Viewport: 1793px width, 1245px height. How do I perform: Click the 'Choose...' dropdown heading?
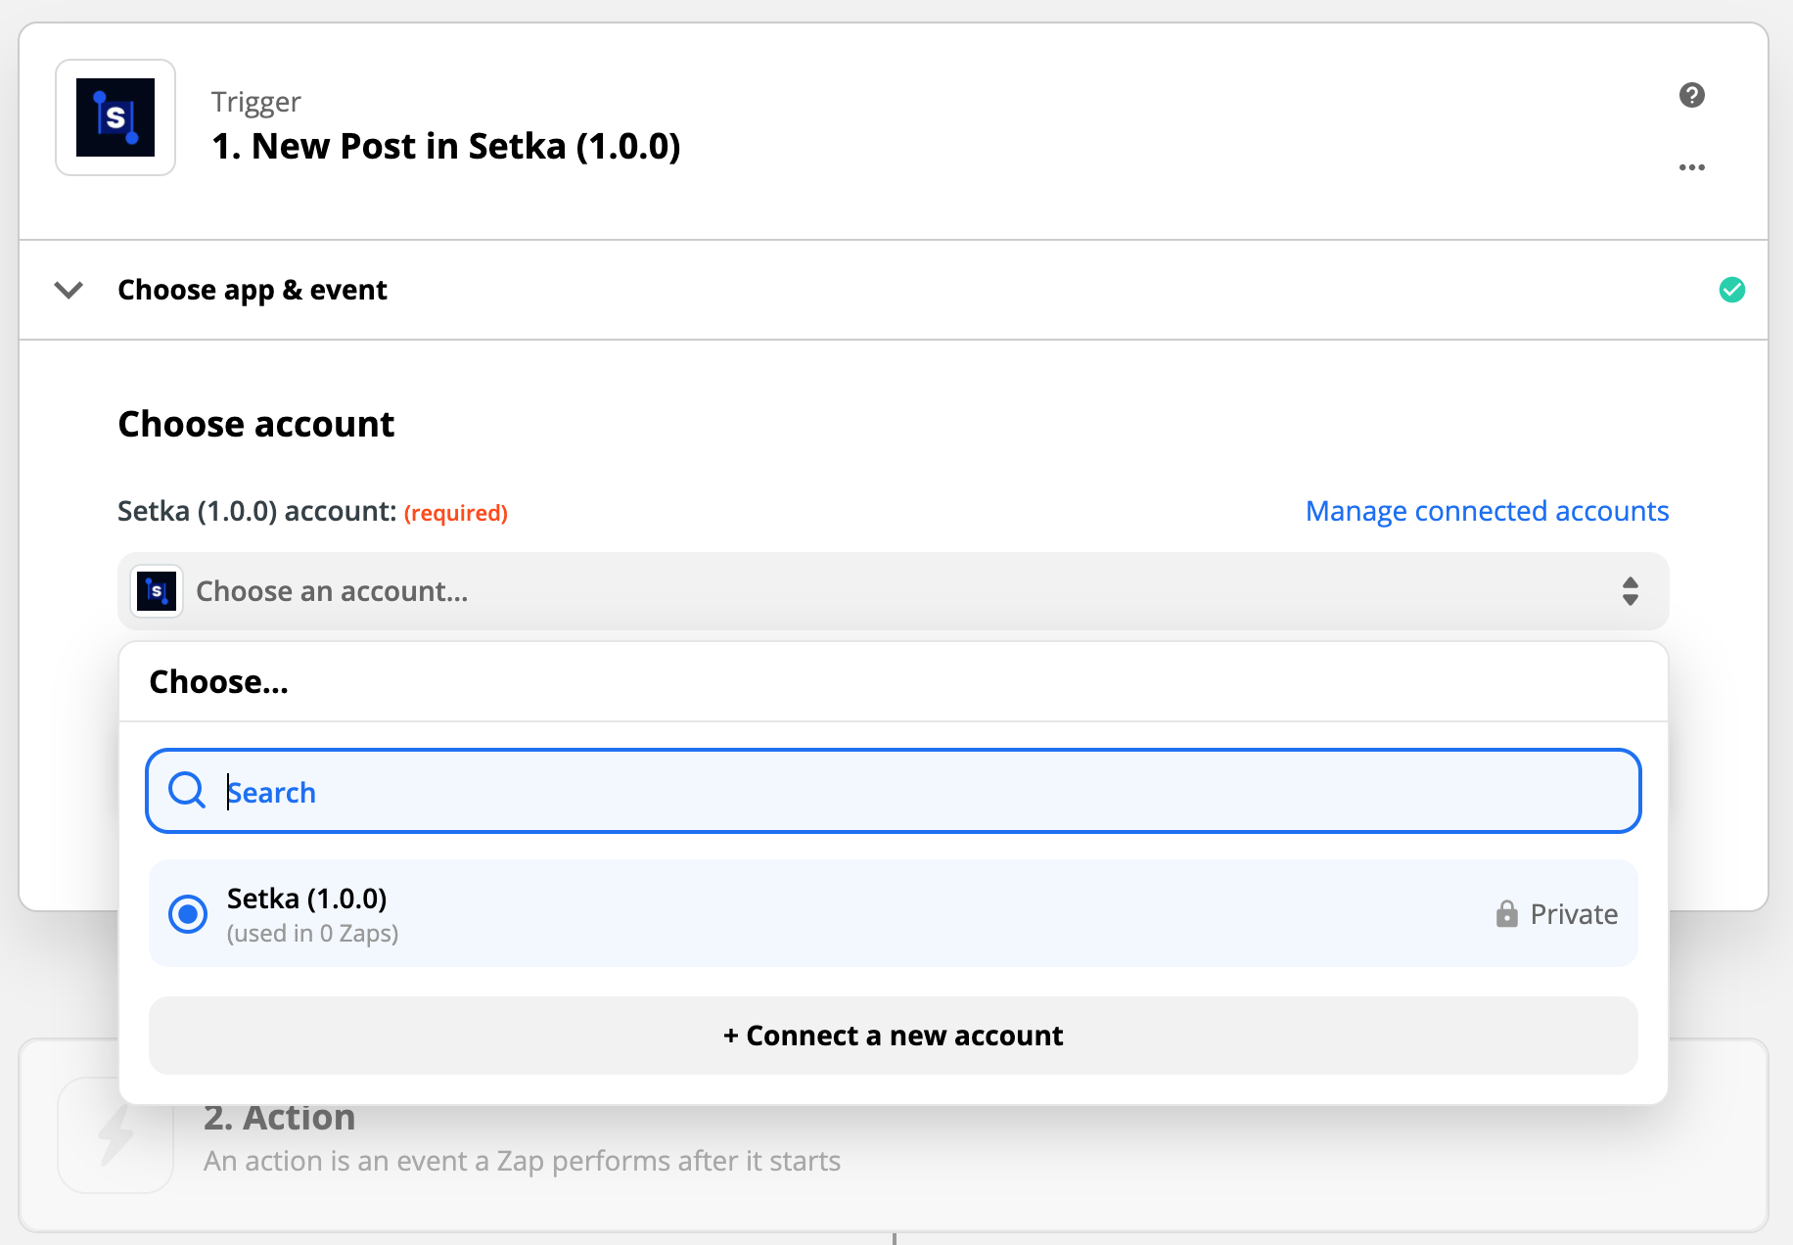tap(218, 682)
